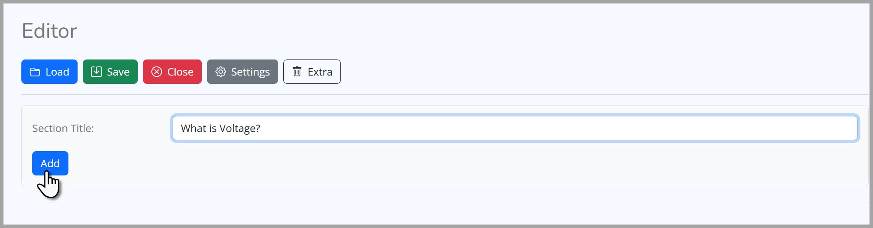Click the word "Save" on the green button
The height and width of the screenshot is (228, 873).
[x=118, y=72]
